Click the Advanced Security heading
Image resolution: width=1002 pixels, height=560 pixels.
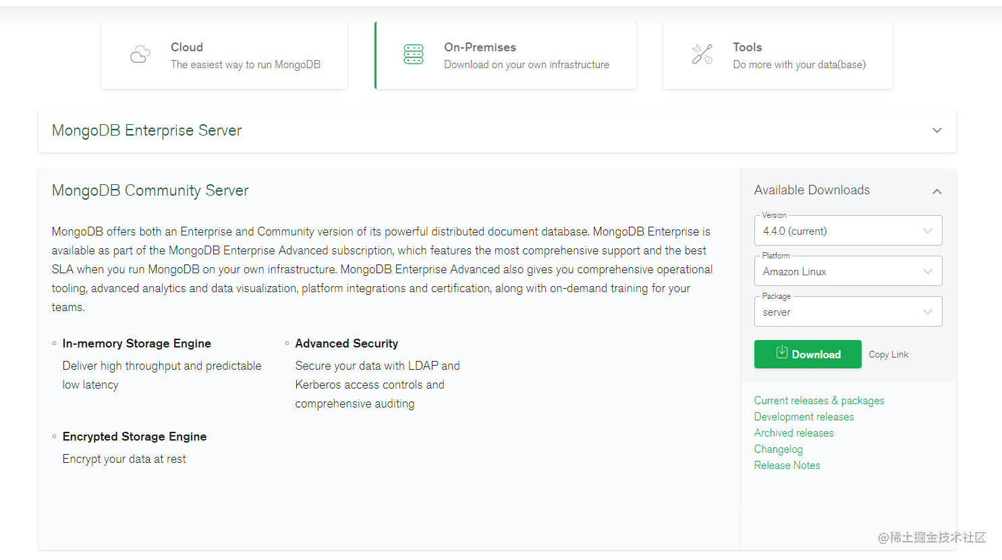(347, 343)
